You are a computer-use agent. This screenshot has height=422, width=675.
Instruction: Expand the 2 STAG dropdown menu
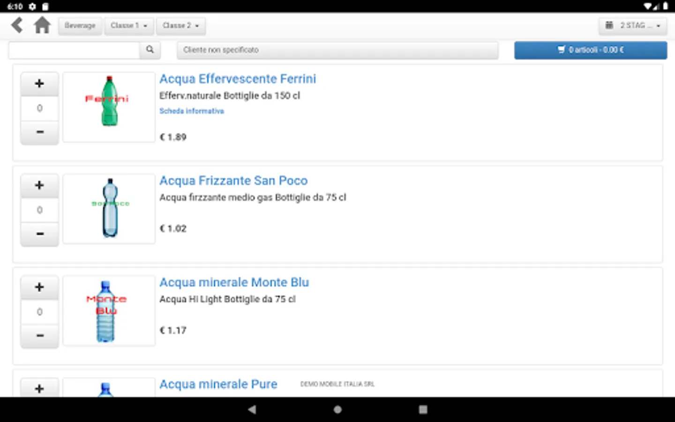633,26
